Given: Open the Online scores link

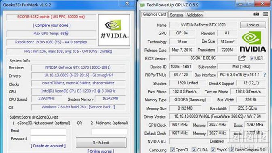Looking at the screenshot, I should (101, 151).
